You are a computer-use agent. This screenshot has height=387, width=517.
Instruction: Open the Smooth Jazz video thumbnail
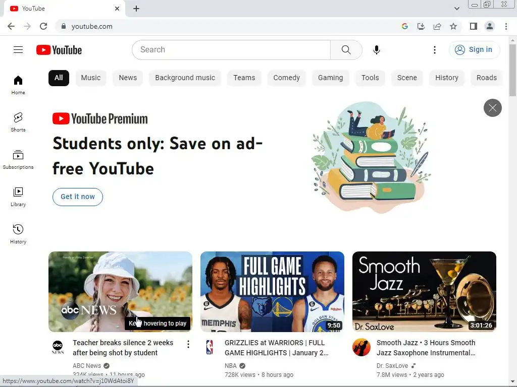point(424,292)
